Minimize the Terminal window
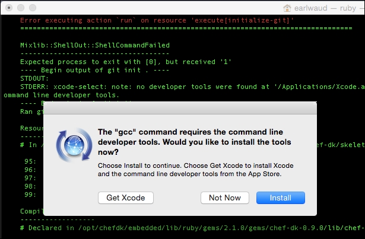This screenshot has width=365, height=239. 21,8
